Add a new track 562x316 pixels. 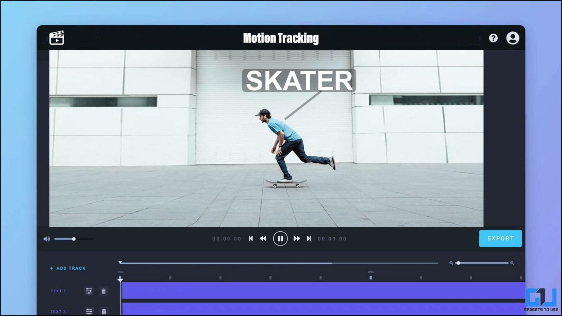tap(67, 268)
